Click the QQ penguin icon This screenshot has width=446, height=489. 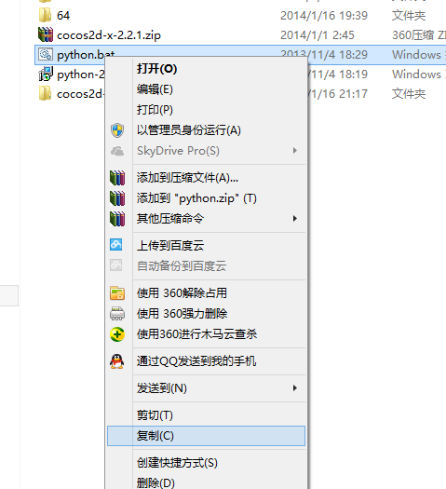click(x=117, y=361)
